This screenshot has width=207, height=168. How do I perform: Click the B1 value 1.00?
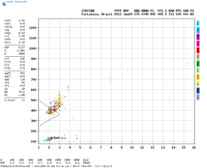[21, 95]
